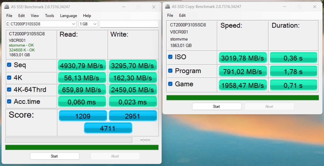Screen dimensions: 324x166
Task: Click the green progress bar in Copy-Benchmark
Action: coord(242,98)
